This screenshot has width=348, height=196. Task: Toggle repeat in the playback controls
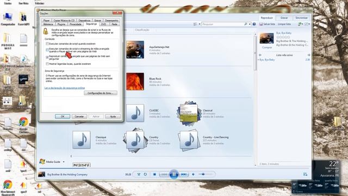click(x=145, y=174)
